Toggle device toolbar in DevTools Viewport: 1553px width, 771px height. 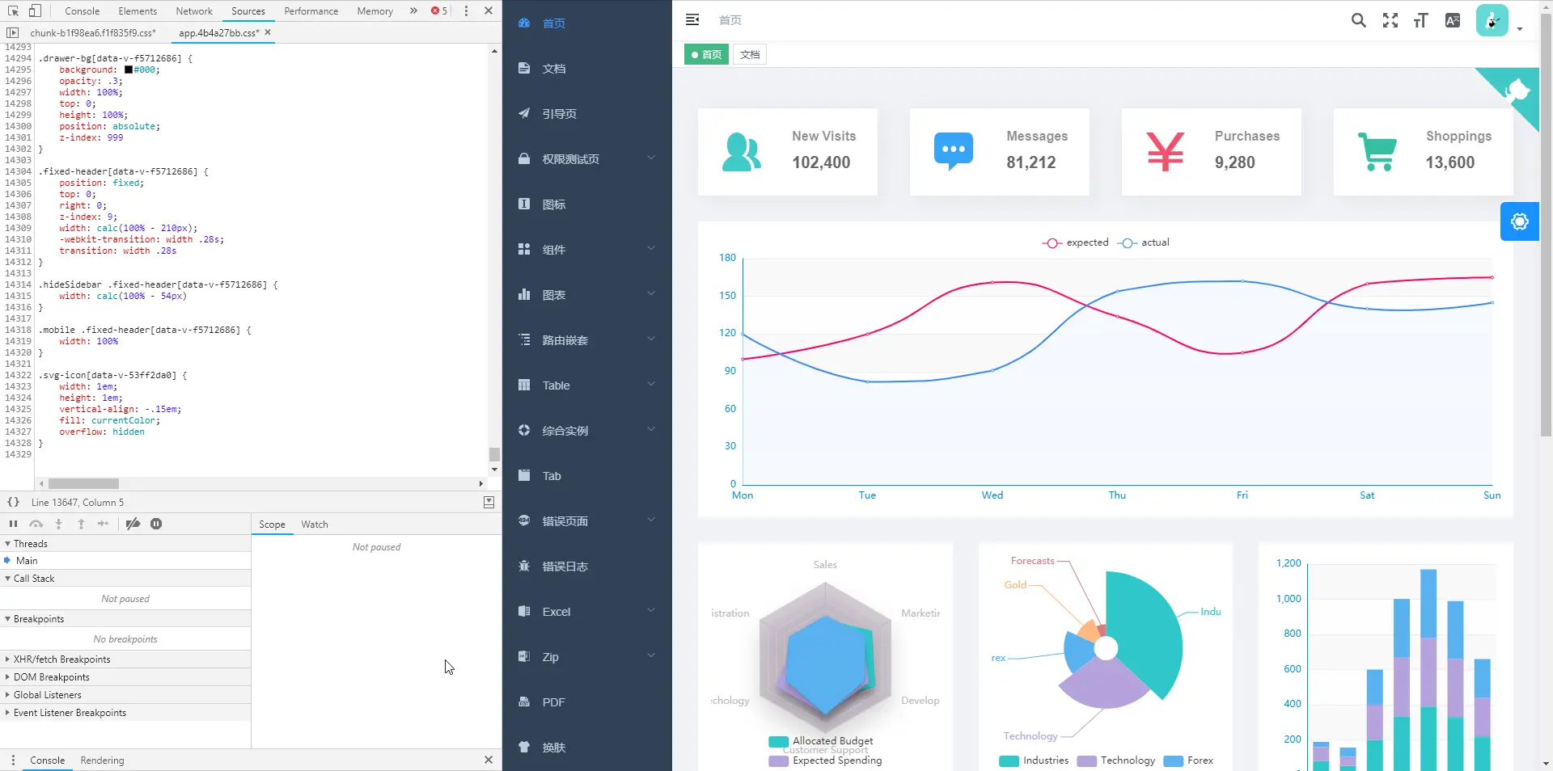[x=35, y=11]
